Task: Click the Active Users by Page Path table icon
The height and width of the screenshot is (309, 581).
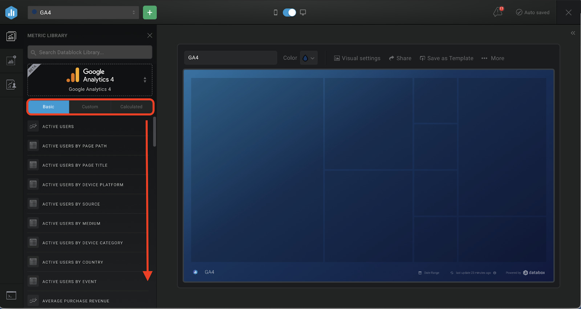Action: point(33,145)
